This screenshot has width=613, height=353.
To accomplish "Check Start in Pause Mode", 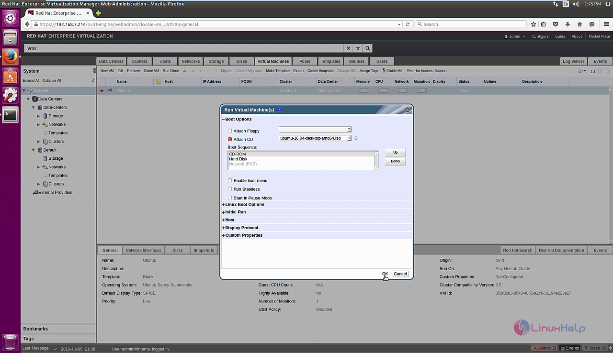I will pos(230,198).
